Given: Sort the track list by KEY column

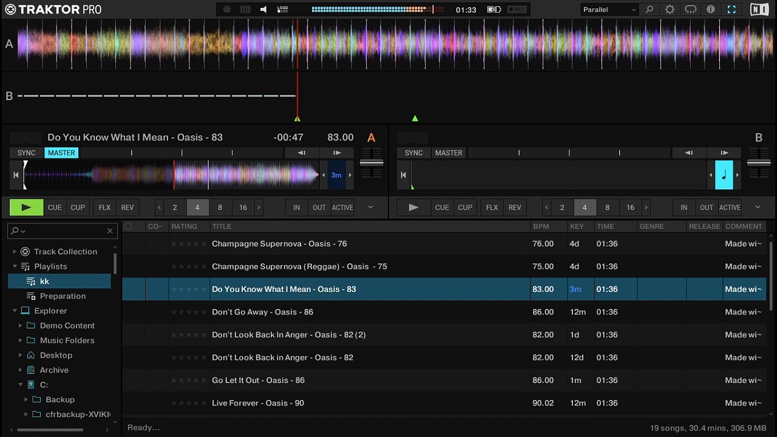Looking at the screenshot, I should pyautogui.click(x=580, y=226).
